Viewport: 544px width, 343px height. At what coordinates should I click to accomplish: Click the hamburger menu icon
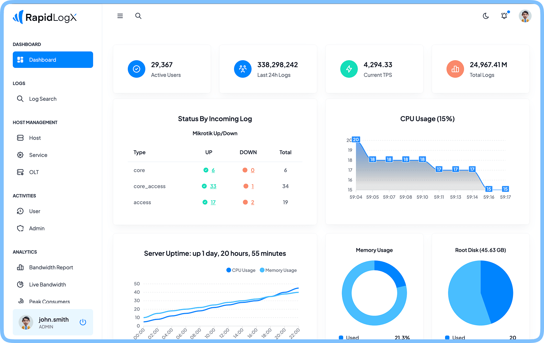(x=120, y=16)
